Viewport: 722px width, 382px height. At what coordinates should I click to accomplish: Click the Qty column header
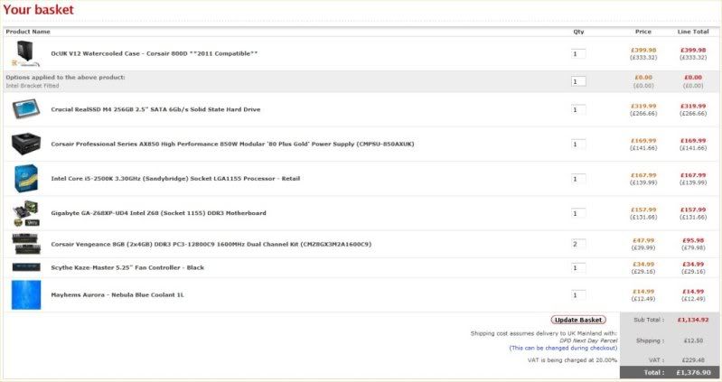tap(579, 32)
